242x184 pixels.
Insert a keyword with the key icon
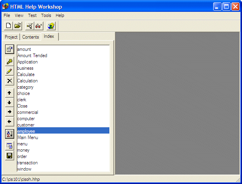pyautogui.click(x=9, y=61)
